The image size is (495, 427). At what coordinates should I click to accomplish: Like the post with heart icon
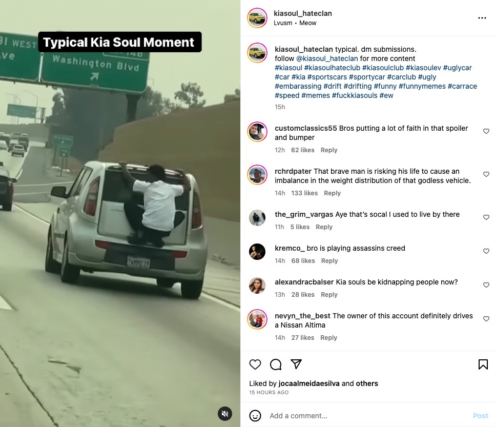pyautogui.click(x=255, y=364)
